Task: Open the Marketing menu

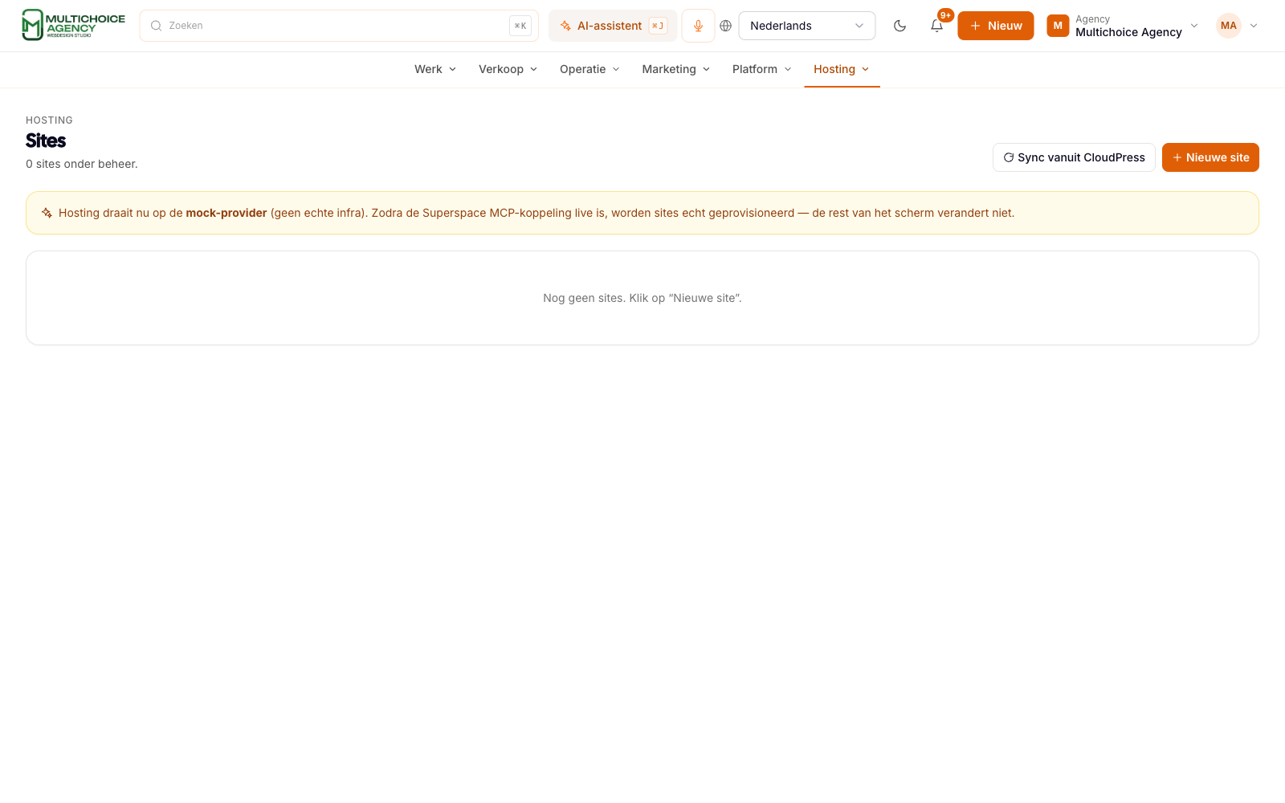Action: pyautogui.click(x=676, y=69)
